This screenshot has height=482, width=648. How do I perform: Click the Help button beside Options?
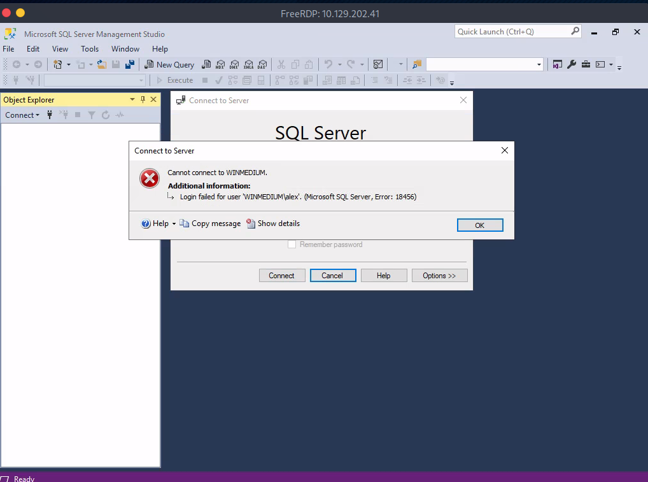384,276
